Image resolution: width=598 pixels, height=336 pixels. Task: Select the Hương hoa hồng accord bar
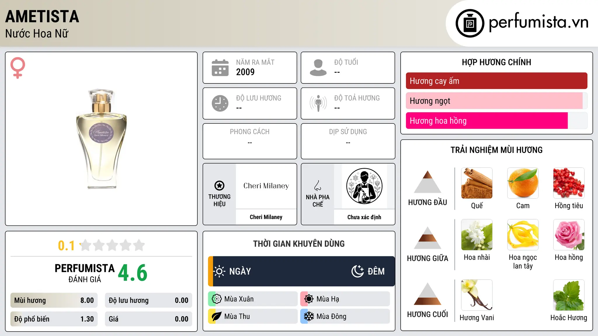click(x=497, y=120)
